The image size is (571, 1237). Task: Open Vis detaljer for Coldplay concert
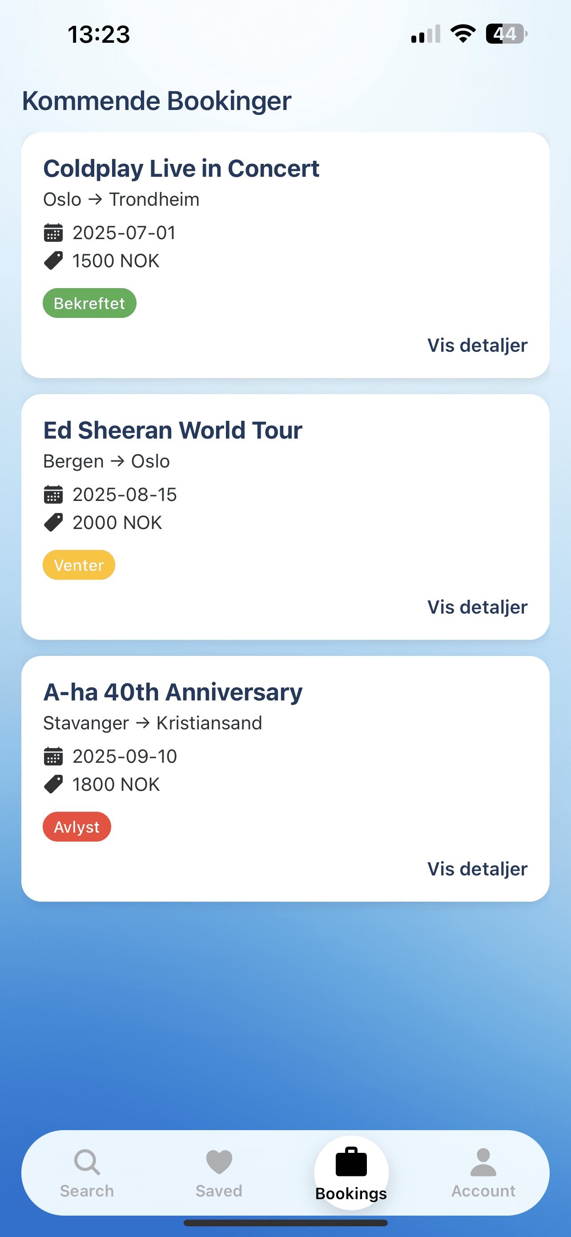coord(477,345)
